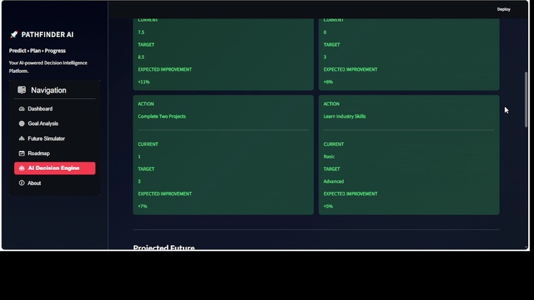
Task: Click the Learn Industry Skills action text
Action: pyautogui.click(x=345, y=117)
